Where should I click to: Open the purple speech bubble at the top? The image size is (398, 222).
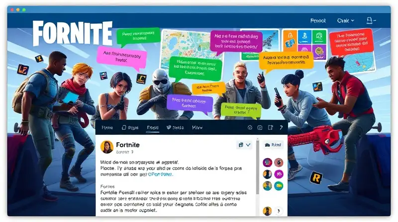coord(236,42)
